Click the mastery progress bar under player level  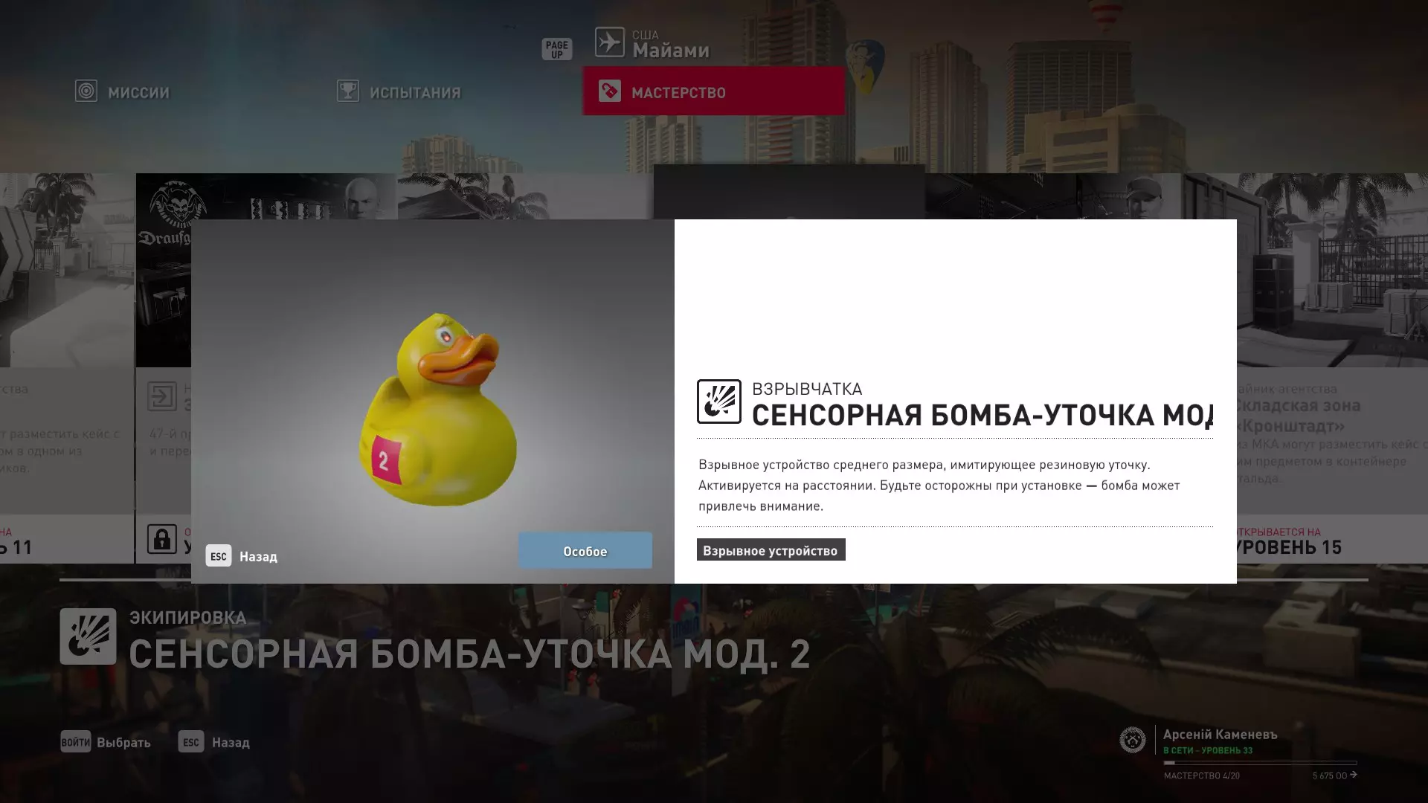(x=1260, y=763)
